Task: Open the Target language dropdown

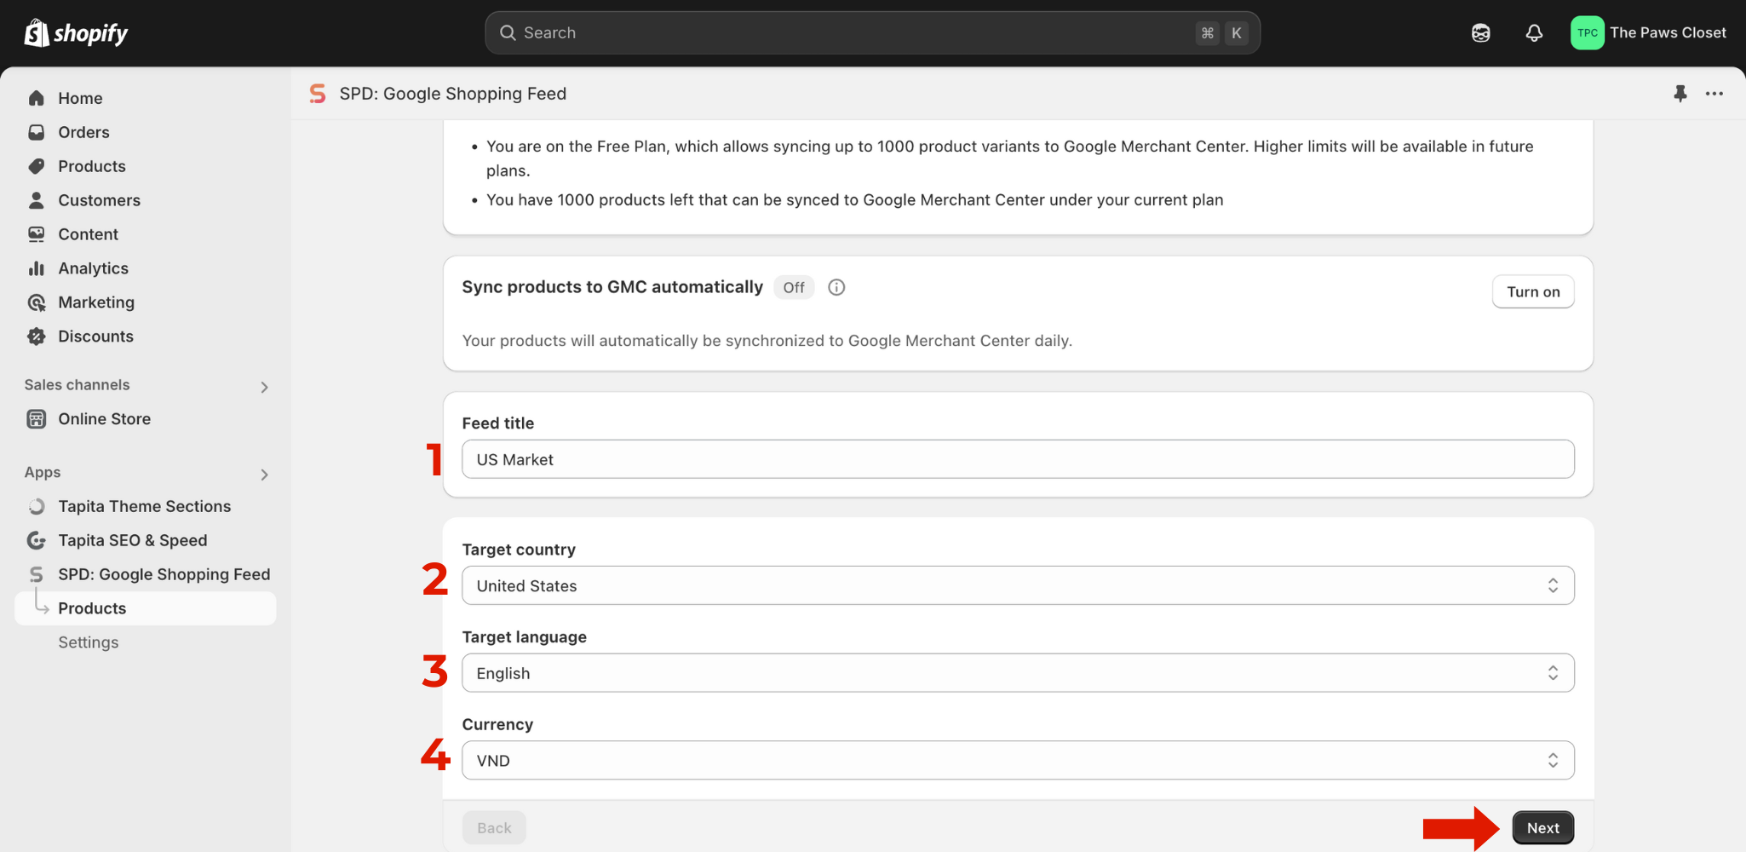Action: pyautogui.click(x=1018, y=673)
